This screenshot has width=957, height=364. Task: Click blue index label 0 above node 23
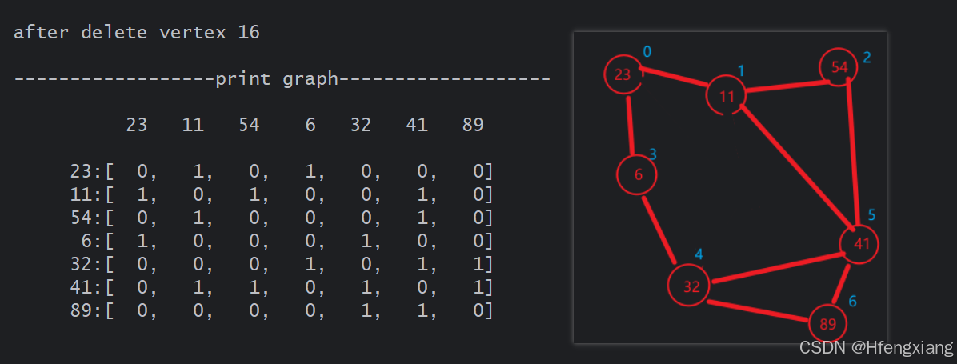pos(647,52)
